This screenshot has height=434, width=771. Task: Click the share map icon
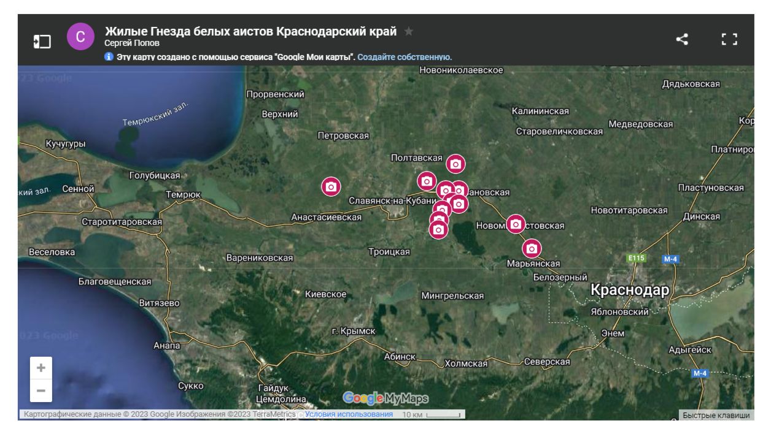pyautogui.click(x=682, y=40)
